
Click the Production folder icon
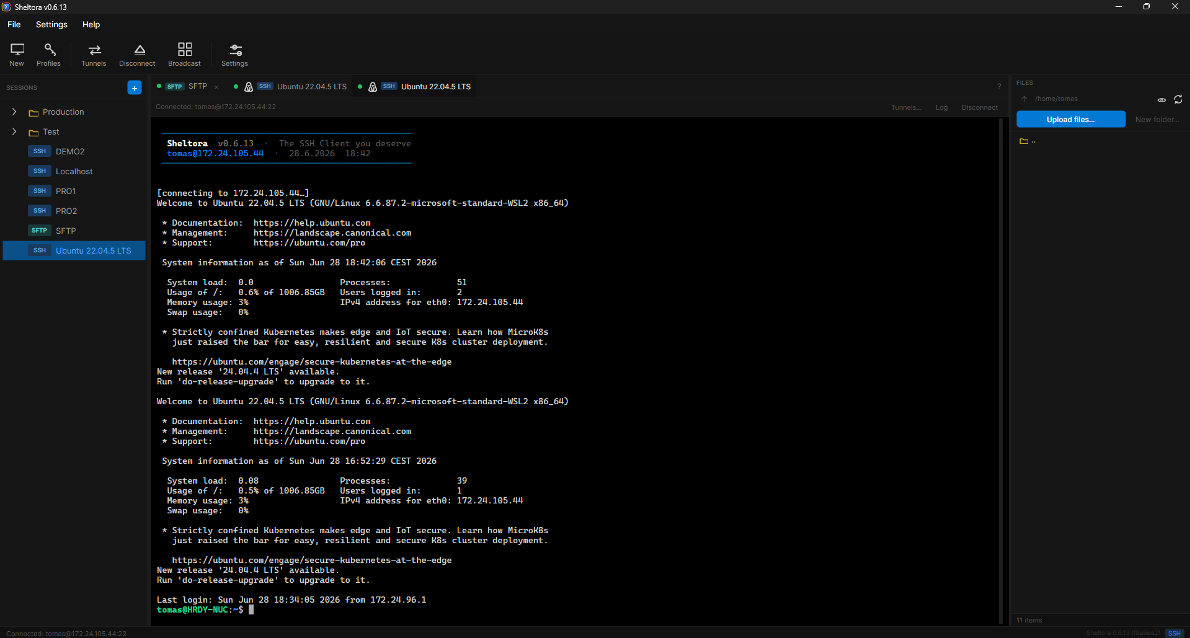tap(33, 113)
